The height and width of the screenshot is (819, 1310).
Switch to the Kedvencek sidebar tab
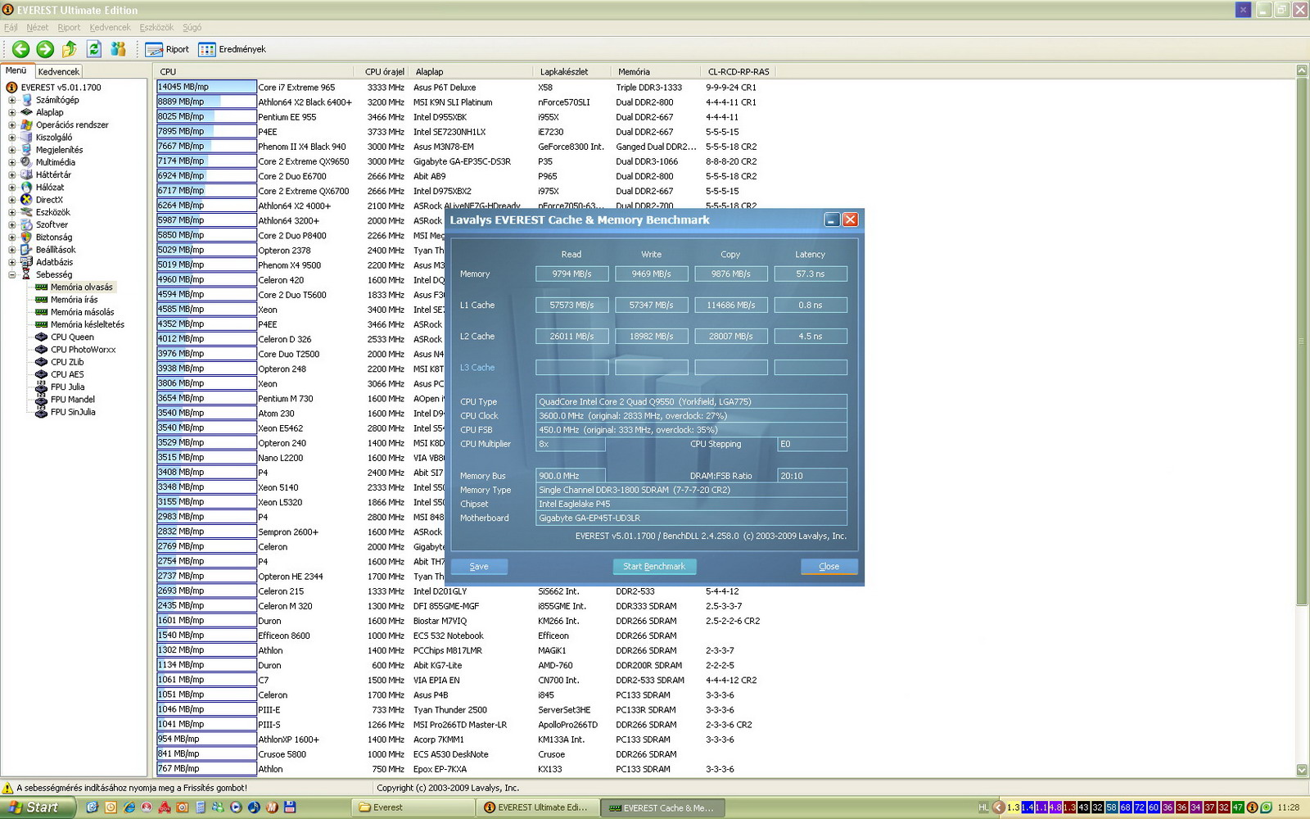[59, 71]
